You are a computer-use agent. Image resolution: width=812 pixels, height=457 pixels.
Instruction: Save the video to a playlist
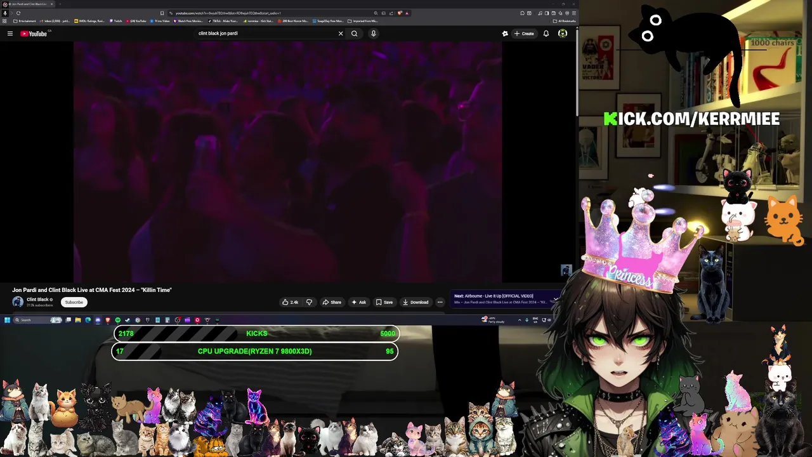(384, 302)
